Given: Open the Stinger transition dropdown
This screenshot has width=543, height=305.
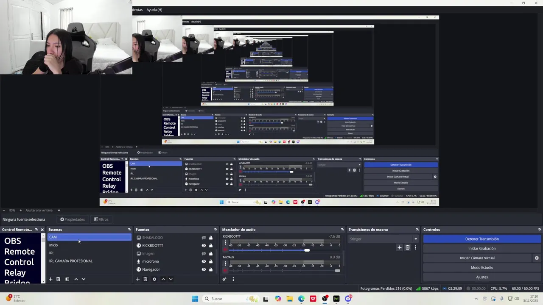Looking at the screenshot, I should pyautogui.click(x=383, y=239).
